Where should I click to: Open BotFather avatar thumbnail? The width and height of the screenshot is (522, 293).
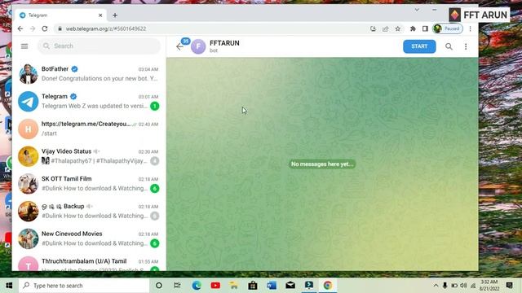[x=29, y=74]
